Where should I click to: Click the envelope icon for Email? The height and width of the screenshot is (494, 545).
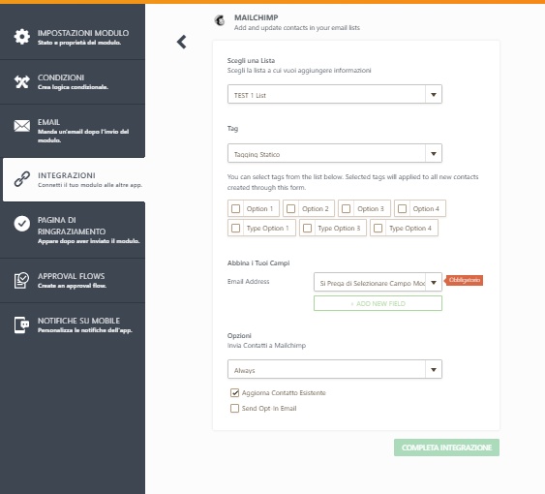(x=22, y=126)
